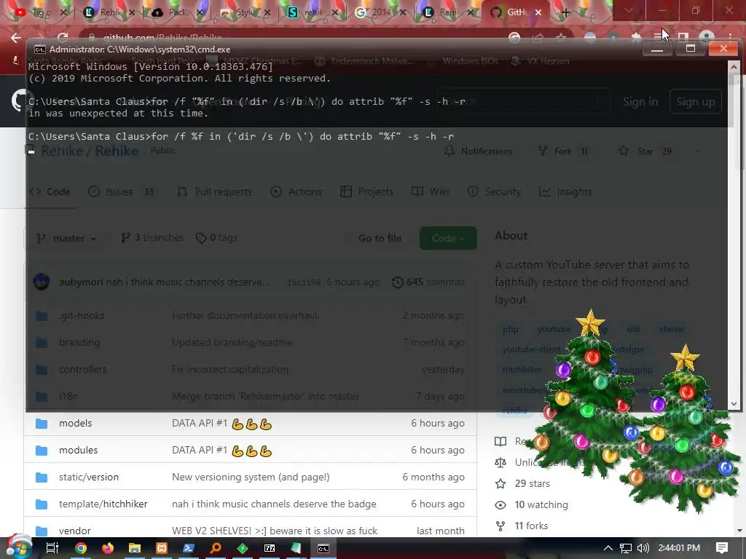Open 'WEB V2 SHELVES!' commit message

275,531
